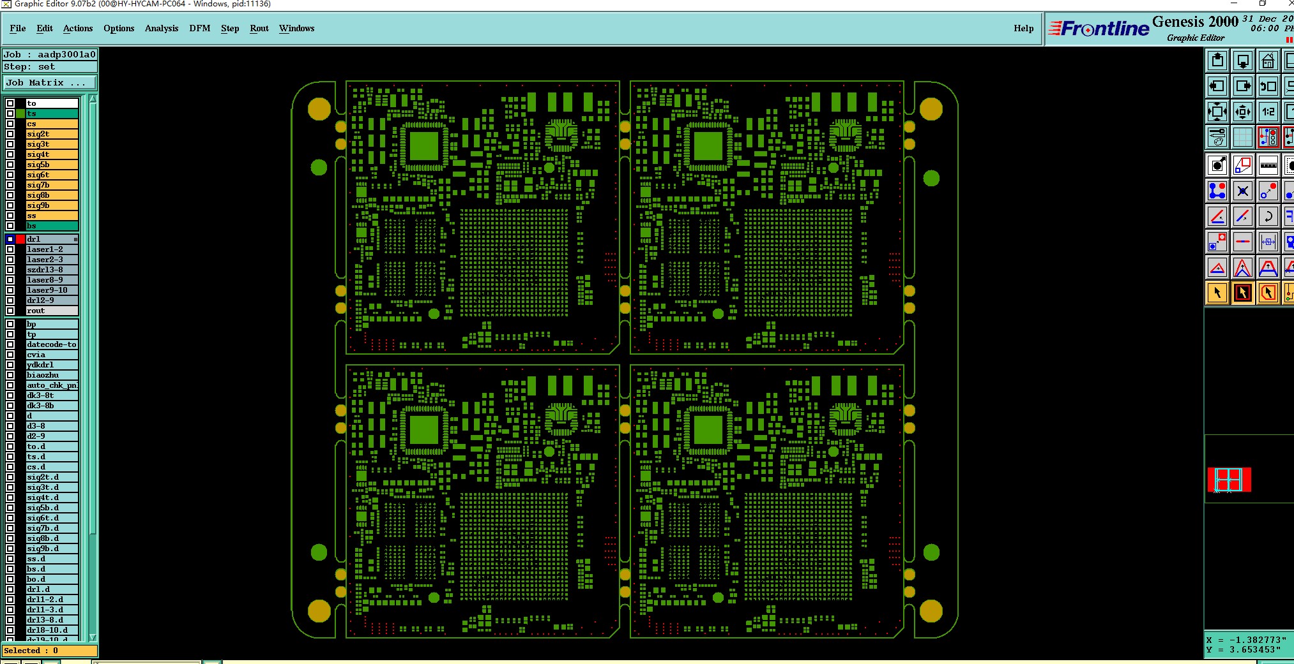
Task: Click the diagonal red-blue line icon
Action: pos(1243,216)
